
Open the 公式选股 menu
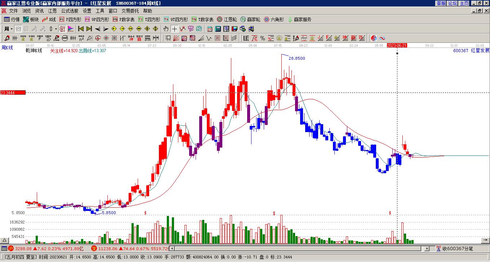pyautogui.click(x=70, y=11)
